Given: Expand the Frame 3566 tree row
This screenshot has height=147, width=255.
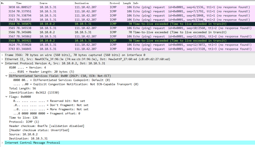Looking at the screenshot, I should (x=2, y=55).
